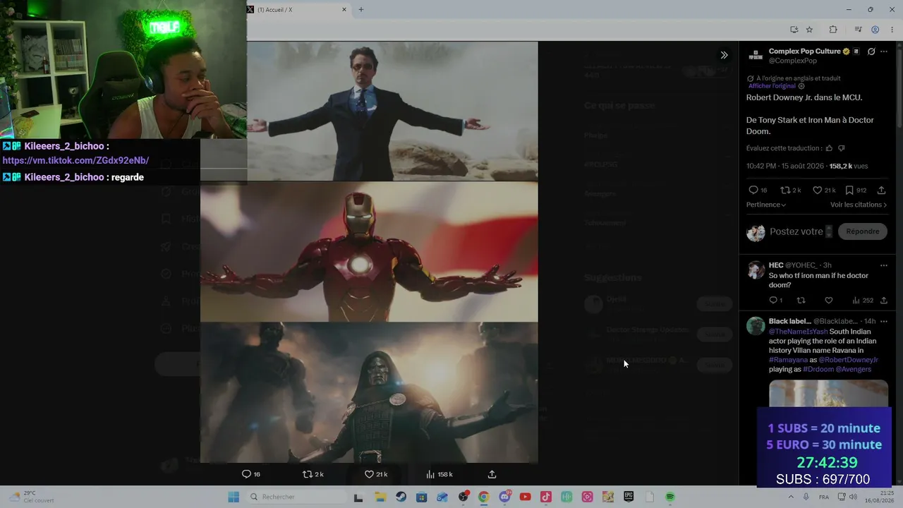Click "Afficher l'original" translation link
Screen dimensions: 903x508
(x=772, y=86)
